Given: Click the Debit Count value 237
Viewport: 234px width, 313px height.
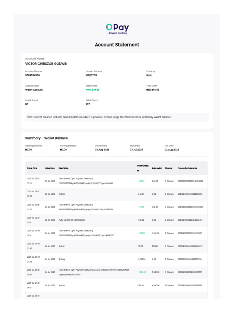Looking at the screenshot, I should [88, 104].
